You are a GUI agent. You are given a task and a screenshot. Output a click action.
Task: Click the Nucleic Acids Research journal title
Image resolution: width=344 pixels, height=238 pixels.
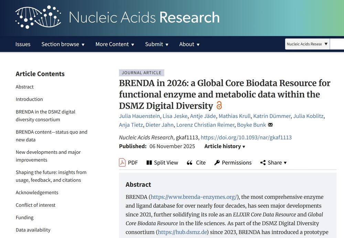coord(144,17)
